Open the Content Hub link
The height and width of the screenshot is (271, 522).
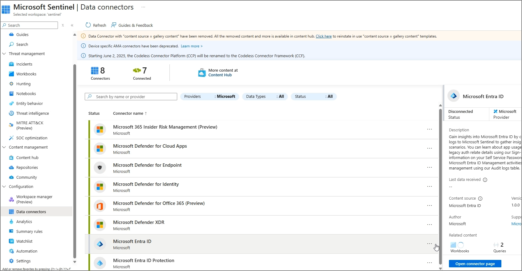(220, 75)
